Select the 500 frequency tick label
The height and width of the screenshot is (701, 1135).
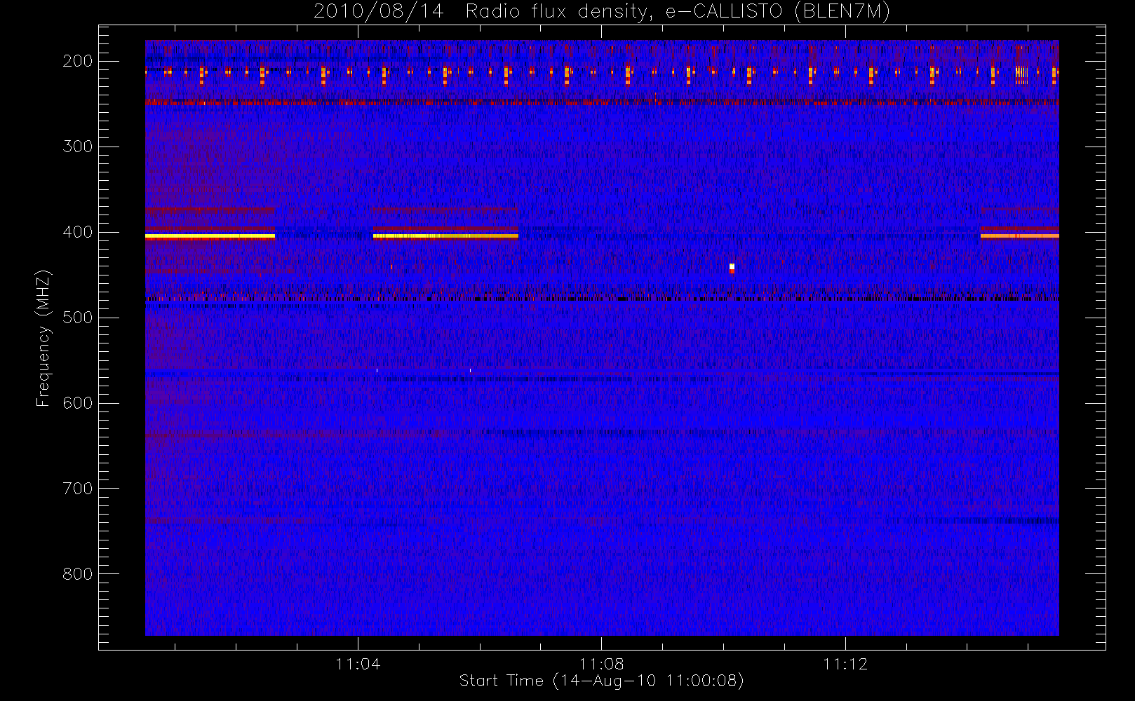77,318
